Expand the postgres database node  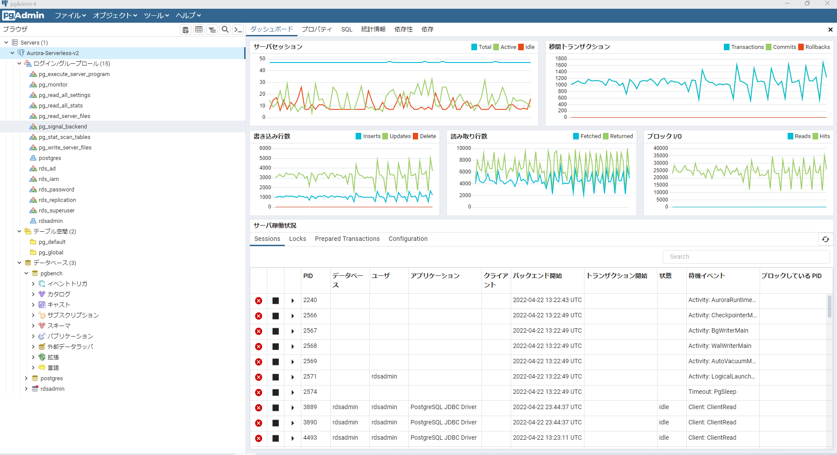click(26, 379)
